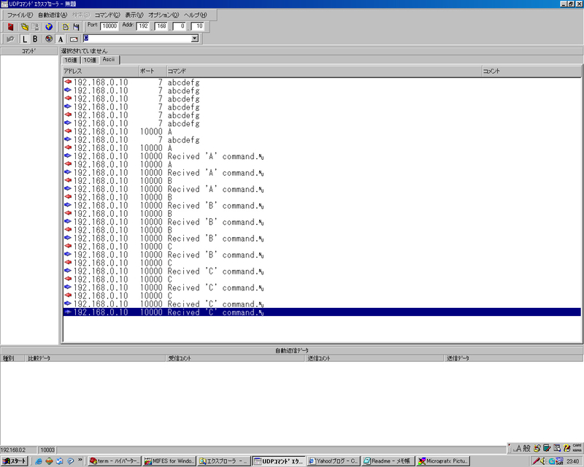This screenshot has width=584, height=467.
Task: Click the fourth Addr octet field 10
Action: tap(197, 26)
